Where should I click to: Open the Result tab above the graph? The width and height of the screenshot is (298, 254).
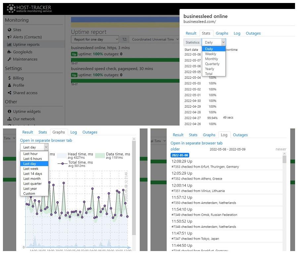coord(27,132)
